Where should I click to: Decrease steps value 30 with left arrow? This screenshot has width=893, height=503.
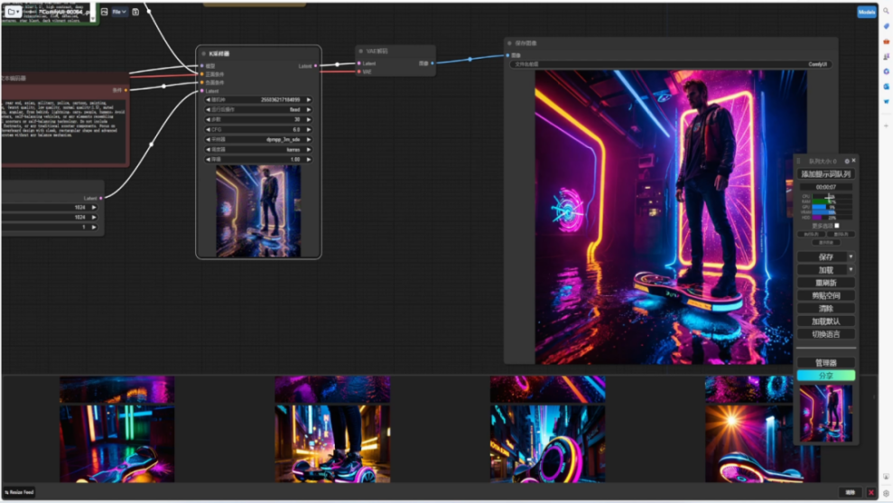click(208, 119)
